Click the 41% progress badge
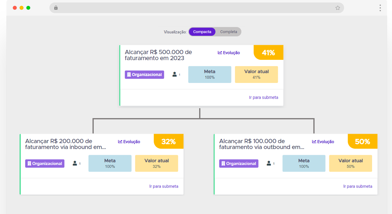 click(x=268, y=53)
